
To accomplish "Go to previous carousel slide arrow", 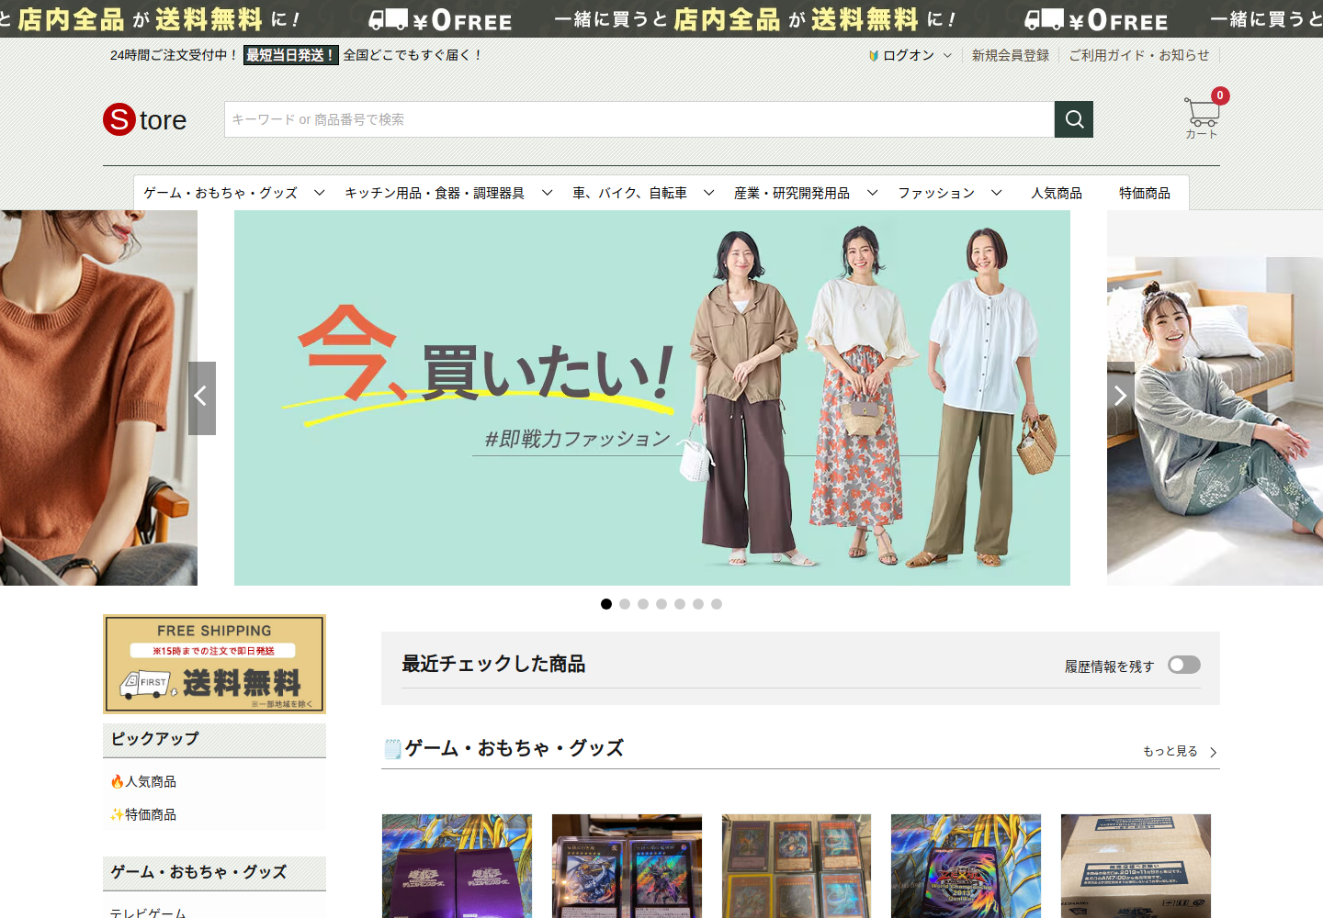I will coord(202,398).
